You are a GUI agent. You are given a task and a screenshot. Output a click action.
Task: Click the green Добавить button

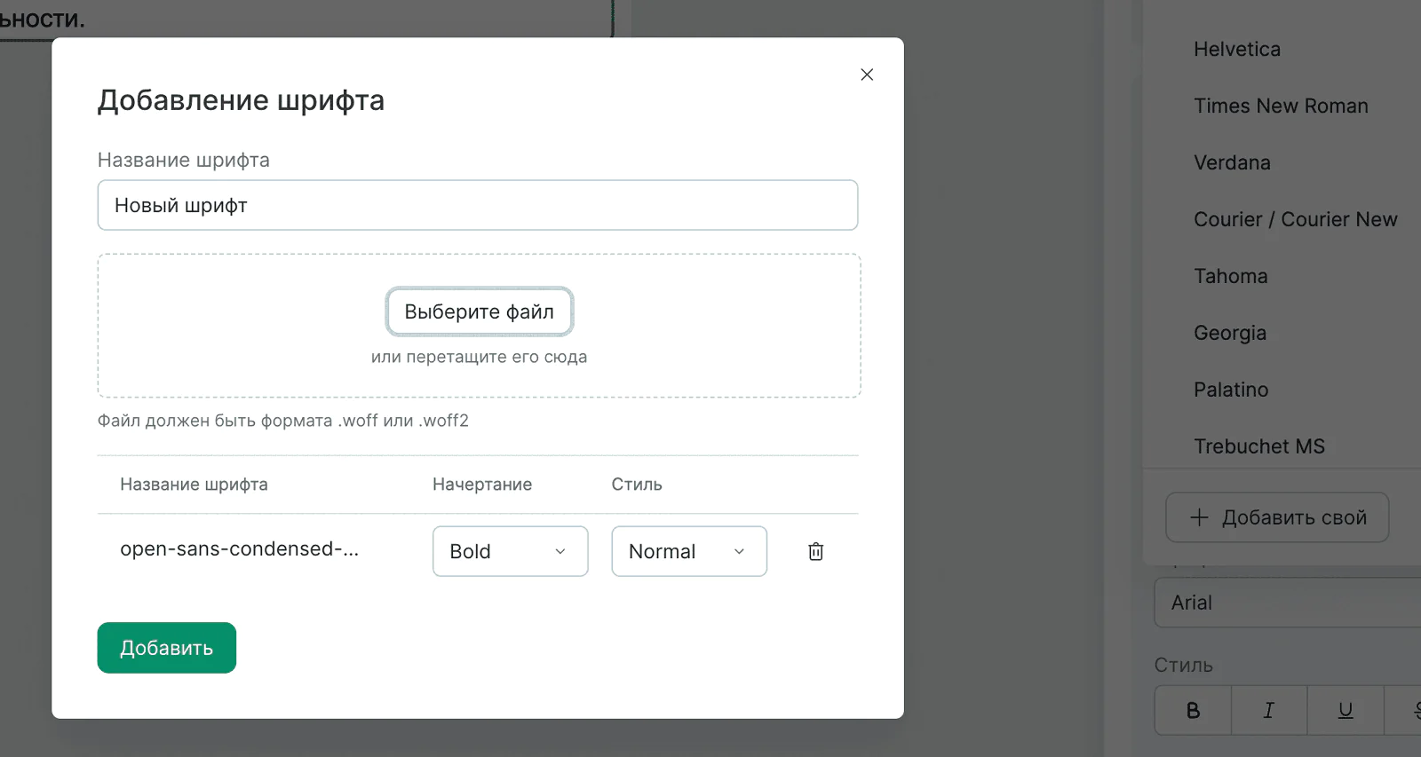tap(167, 648)
